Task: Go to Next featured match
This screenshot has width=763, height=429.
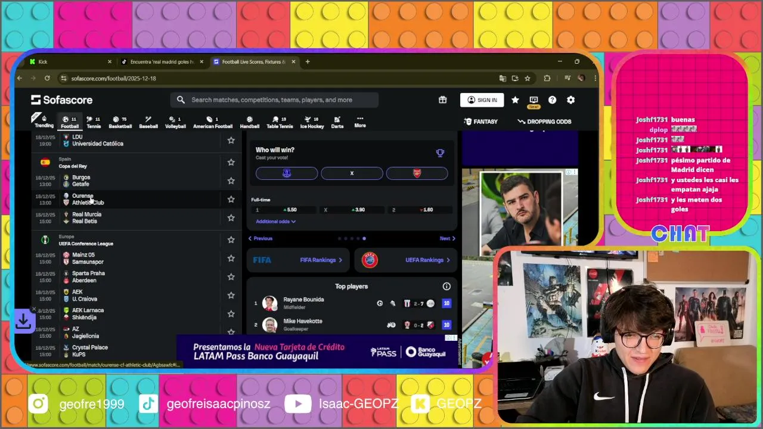Action: [447, 238]
